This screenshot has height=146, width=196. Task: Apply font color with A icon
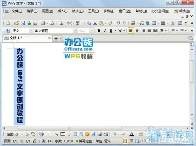132,134
